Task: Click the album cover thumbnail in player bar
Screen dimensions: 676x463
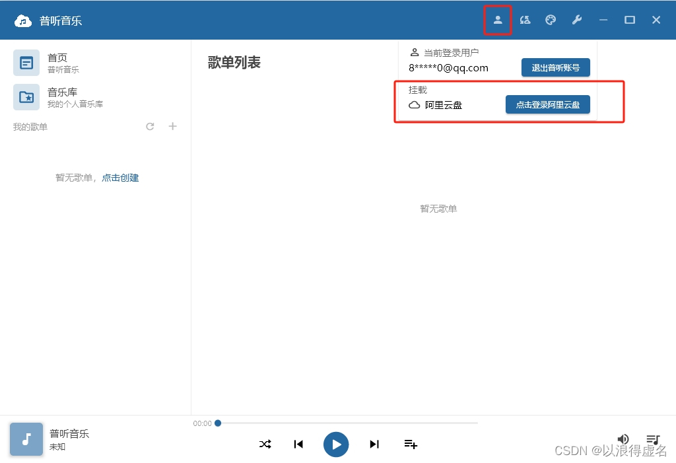Action: [x=26, y=439]
